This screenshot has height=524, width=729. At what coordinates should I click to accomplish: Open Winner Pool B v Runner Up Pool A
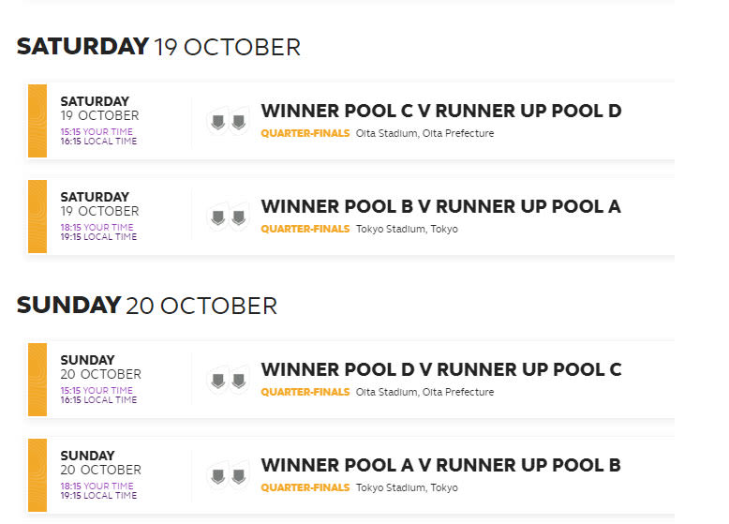tap(440, 206)
